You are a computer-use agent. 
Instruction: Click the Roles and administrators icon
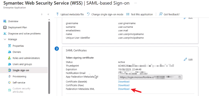pyautogui.click(x=10, y=58)
